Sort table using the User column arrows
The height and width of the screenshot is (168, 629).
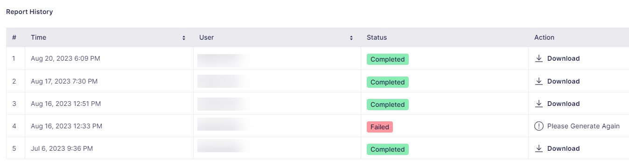[x=351, y=38]
